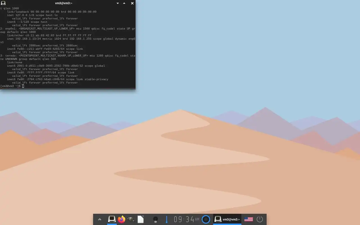Launch terminal from the panel launcher
Image resolution: width=360 pixels, height=225 pixels.
[112, 219]
